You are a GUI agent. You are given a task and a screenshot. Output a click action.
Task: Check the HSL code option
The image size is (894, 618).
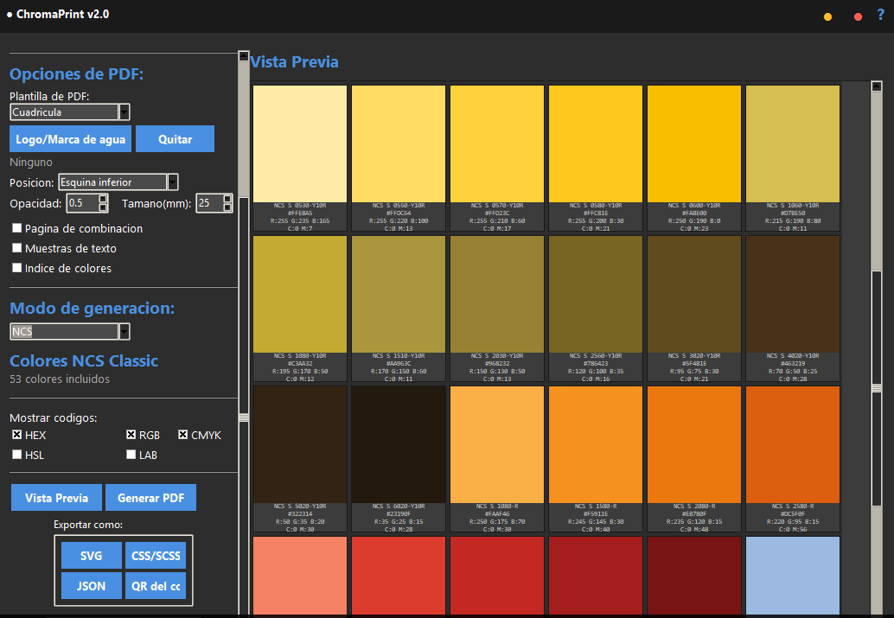[x=17, y=455]
